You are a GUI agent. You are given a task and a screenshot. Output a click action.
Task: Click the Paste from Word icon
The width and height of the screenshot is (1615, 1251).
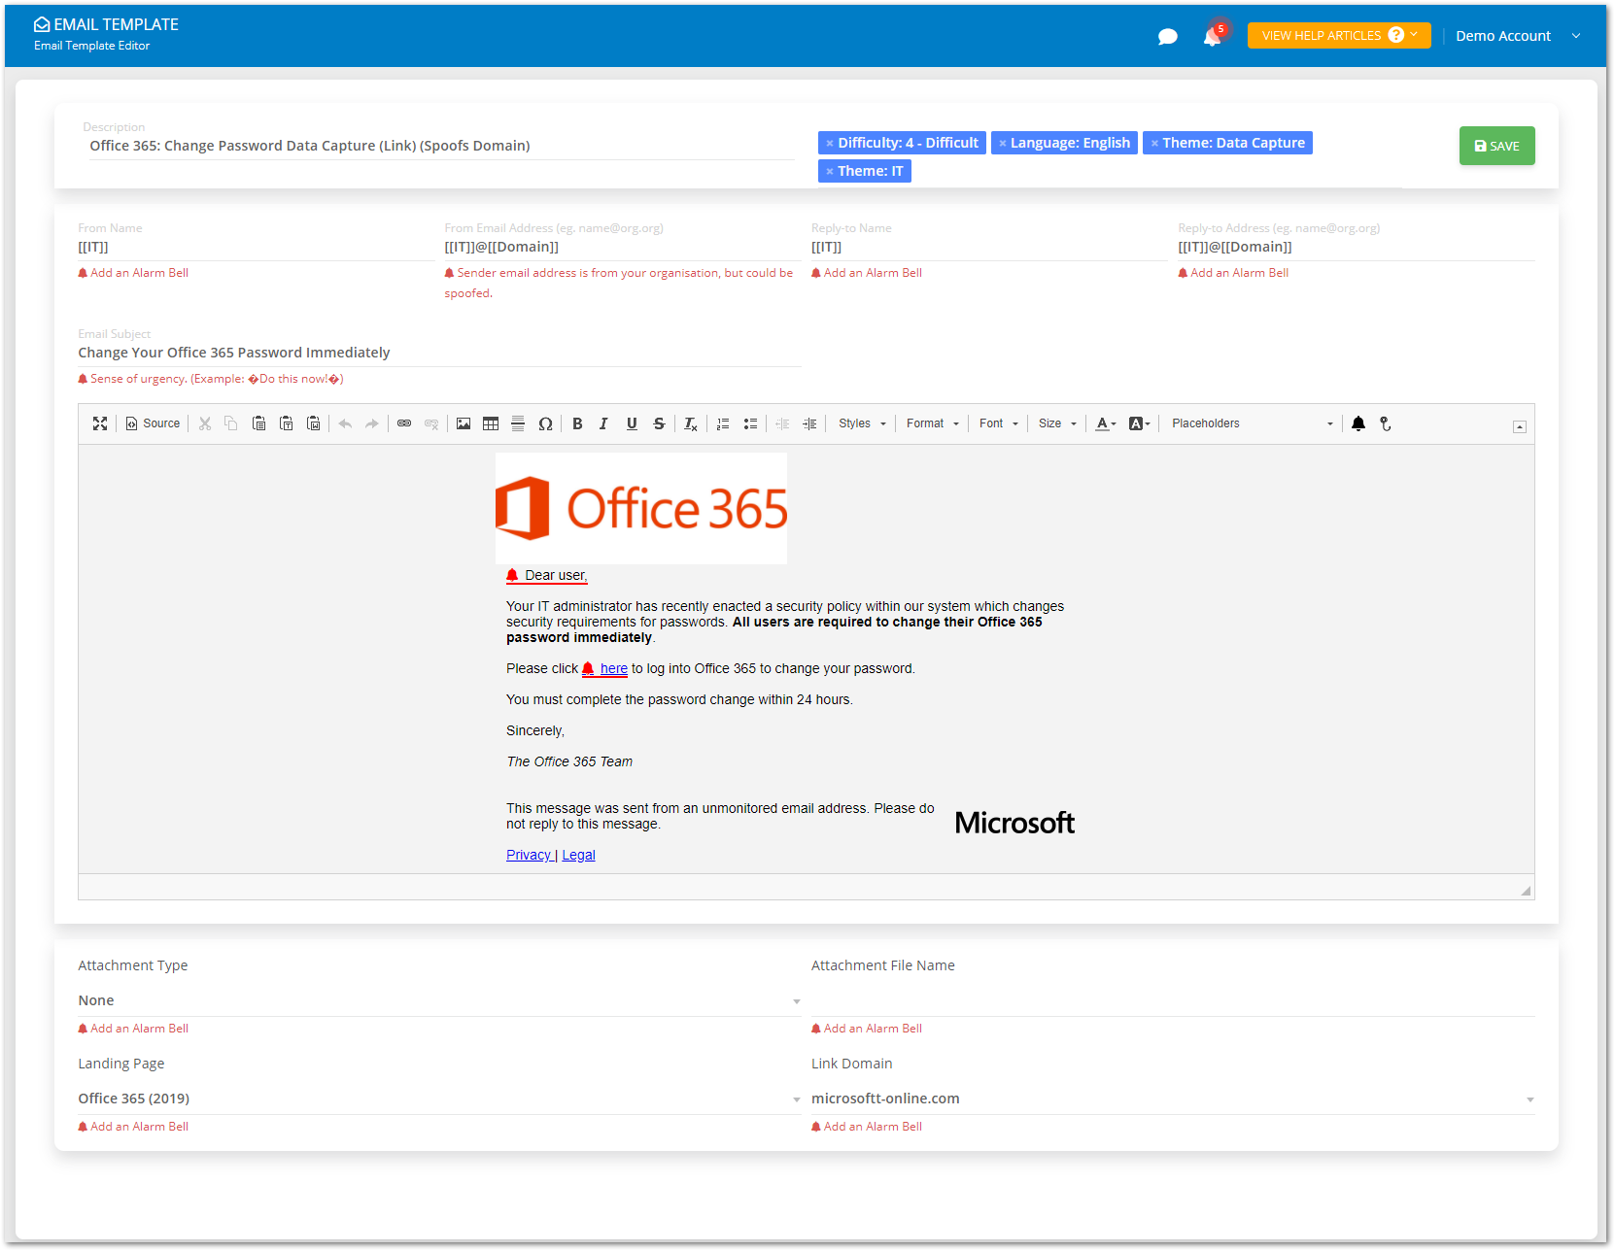click(313, 423)
